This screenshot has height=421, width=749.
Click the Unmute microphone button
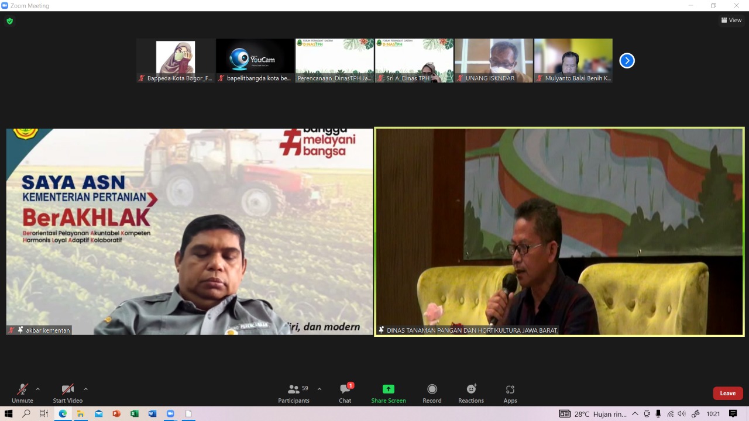click(x=22, y=393)
